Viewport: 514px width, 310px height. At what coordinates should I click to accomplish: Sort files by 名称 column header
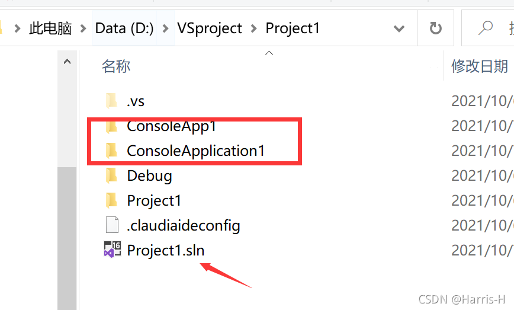[x=116, y=66]
